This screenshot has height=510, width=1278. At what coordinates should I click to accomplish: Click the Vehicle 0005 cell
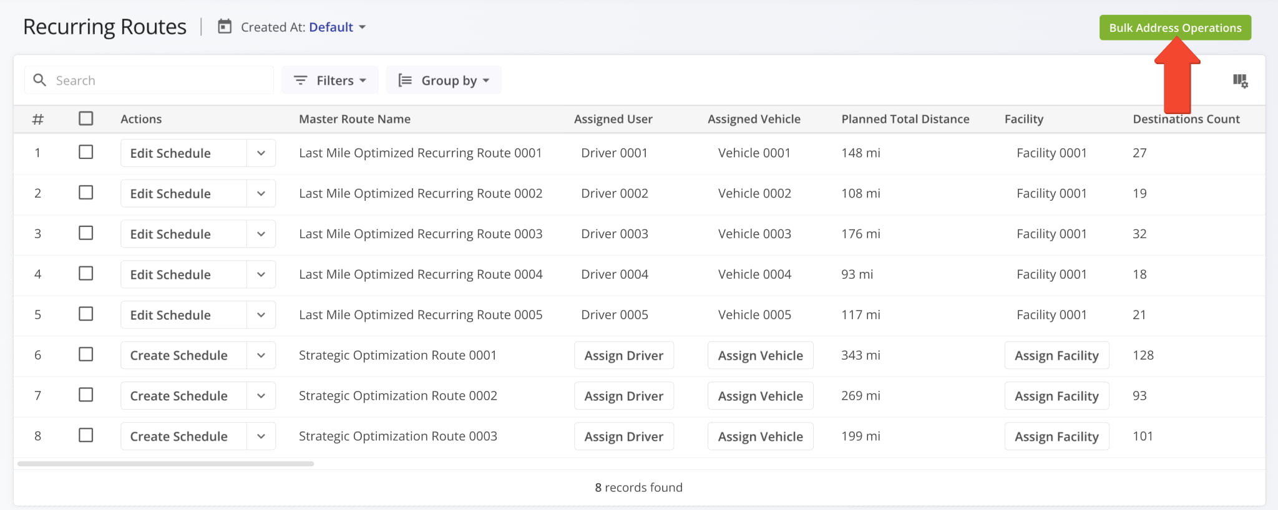(754, 315)
